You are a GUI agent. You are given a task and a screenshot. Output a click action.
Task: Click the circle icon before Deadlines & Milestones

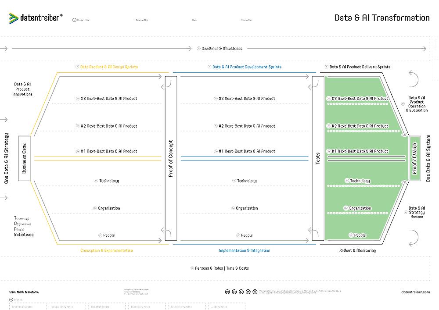pos(198,48)
